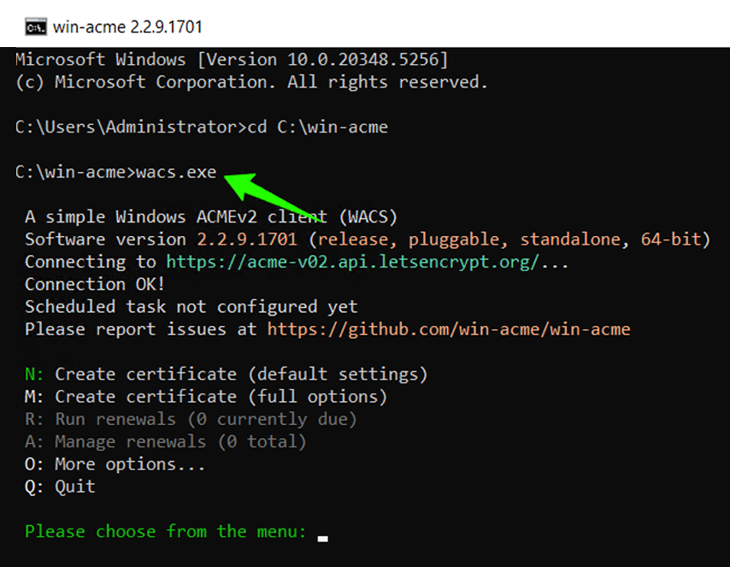730x567 pixels.
Task: Click the 'Please choose from the menu:' prompt
Action: coord(166,532)
